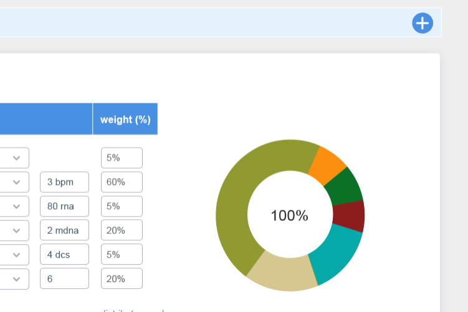Open the dropdown in the first table row
The image size is (468, 312).
pyautogui.click(x=16, y=158)
